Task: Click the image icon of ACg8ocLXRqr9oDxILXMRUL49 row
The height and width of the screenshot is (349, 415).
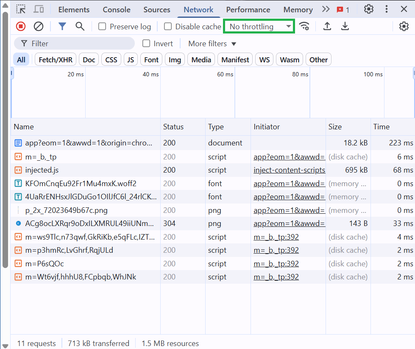Action: (x=18, y=223)
